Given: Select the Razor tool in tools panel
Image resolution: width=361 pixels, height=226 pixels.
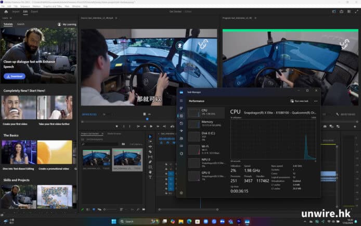Looking at the screenshot, I should (x=150, y=152).
